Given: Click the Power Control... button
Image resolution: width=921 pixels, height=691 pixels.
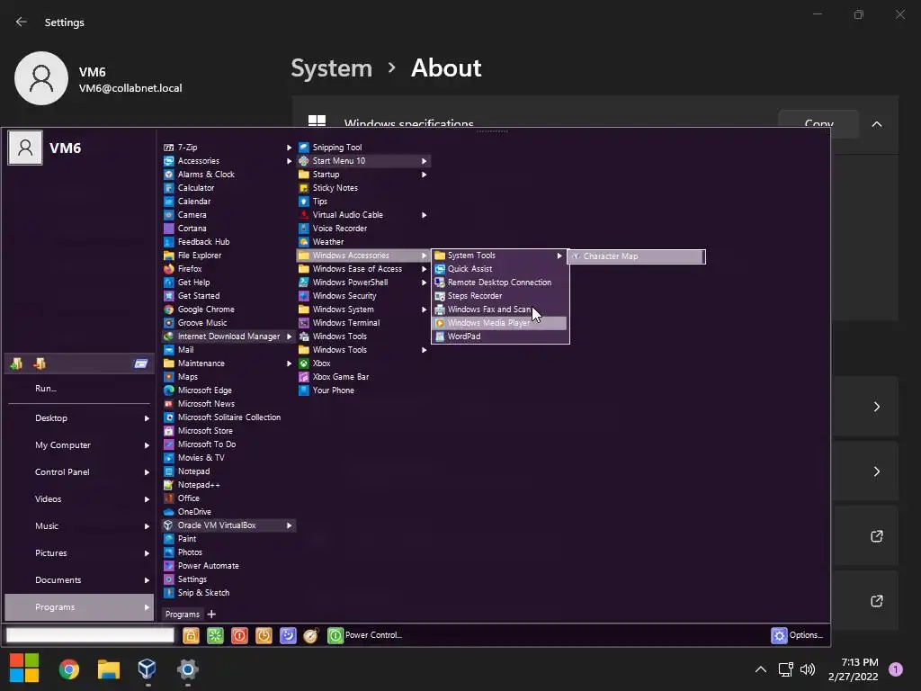Looking at the screenshot, I should pyautogui.click(x=365, y=635).
